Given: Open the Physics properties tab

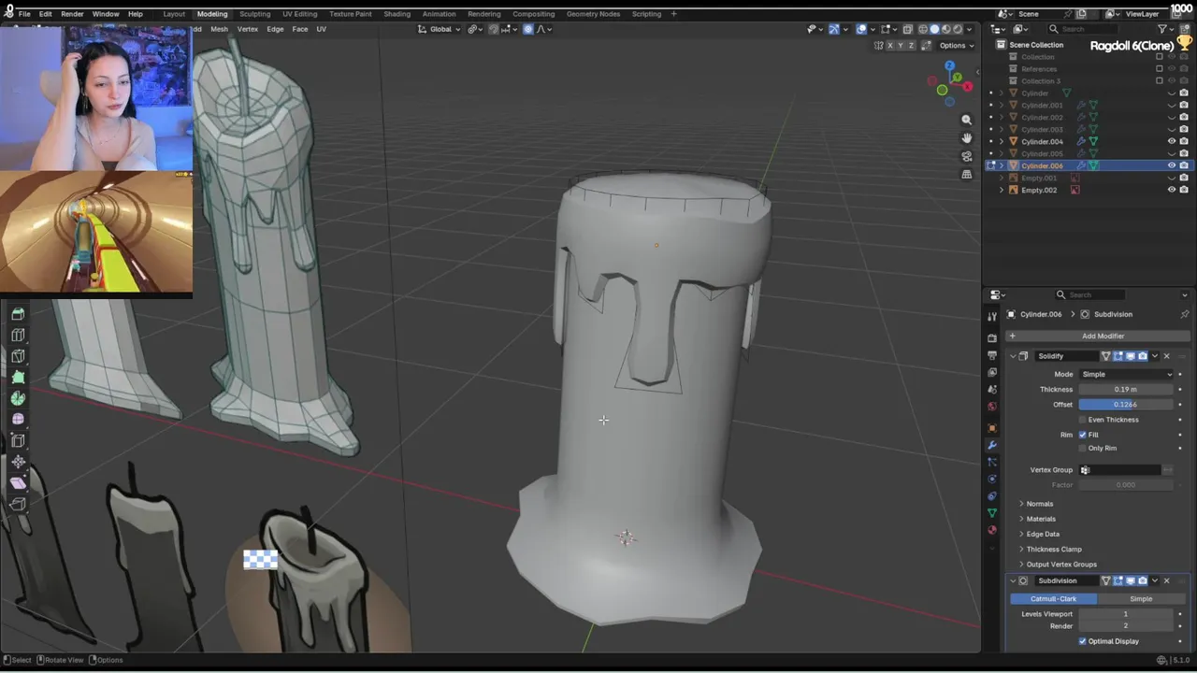Looking at the screenshot, I should (x=992, y=479).
